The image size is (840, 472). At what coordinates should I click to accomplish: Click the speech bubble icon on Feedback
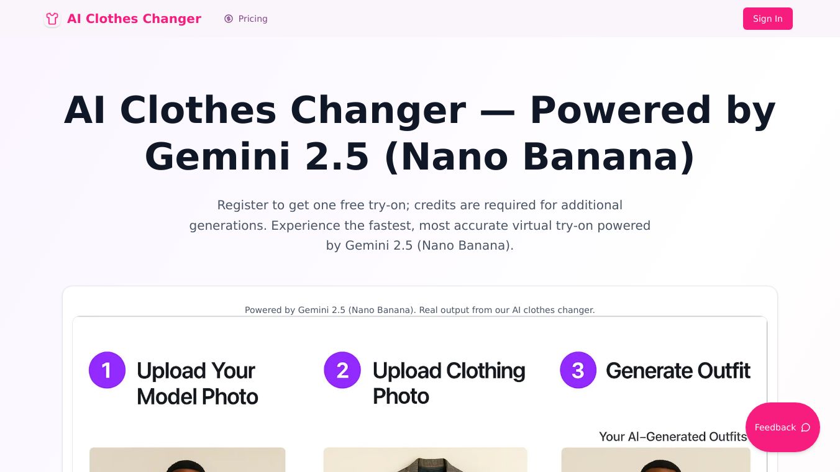pyautogui.click(x=806, y=427)
